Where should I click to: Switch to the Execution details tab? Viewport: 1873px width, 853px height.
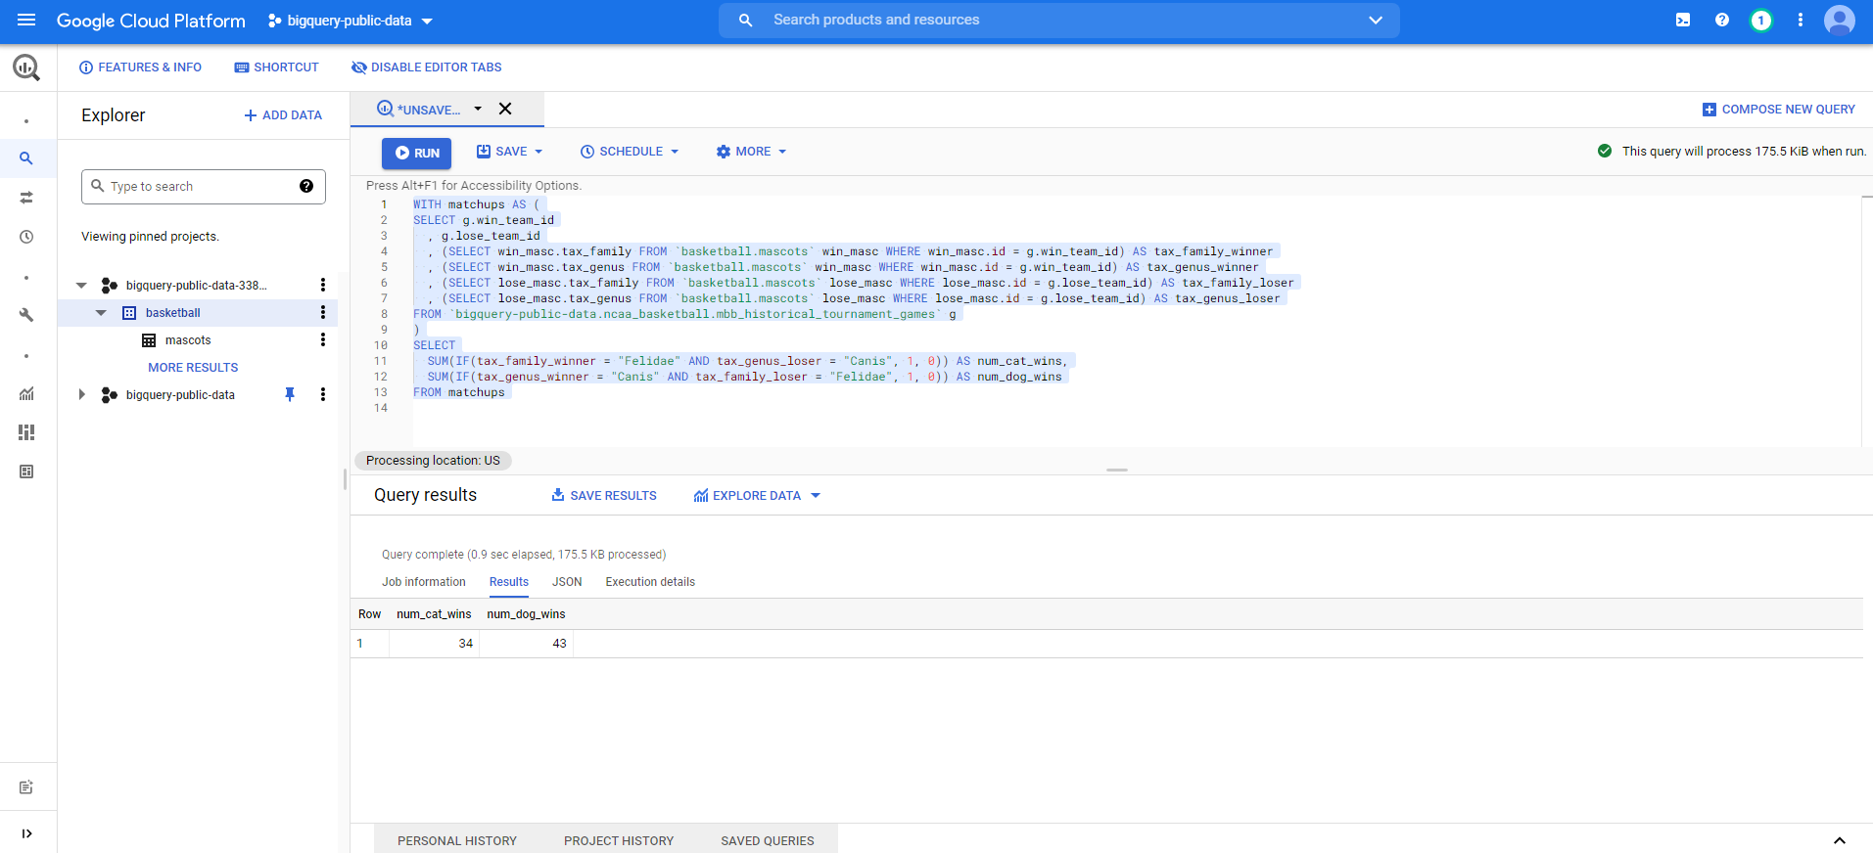tap(650, 582)
